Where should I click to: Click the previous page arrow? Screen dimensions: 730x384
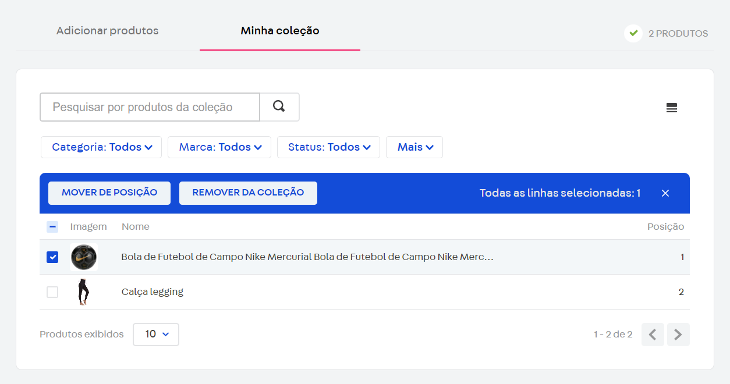coord(653,335)
